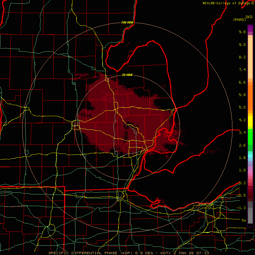Select the 2.6 legend value
The height and width of the screenshot is (255, 255).
pos(242,145)
